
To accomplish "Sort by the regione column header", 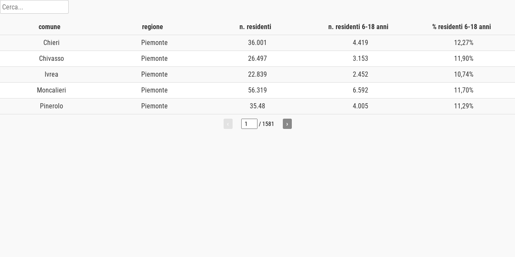I will pyautogui.click(x=152, y=27).
